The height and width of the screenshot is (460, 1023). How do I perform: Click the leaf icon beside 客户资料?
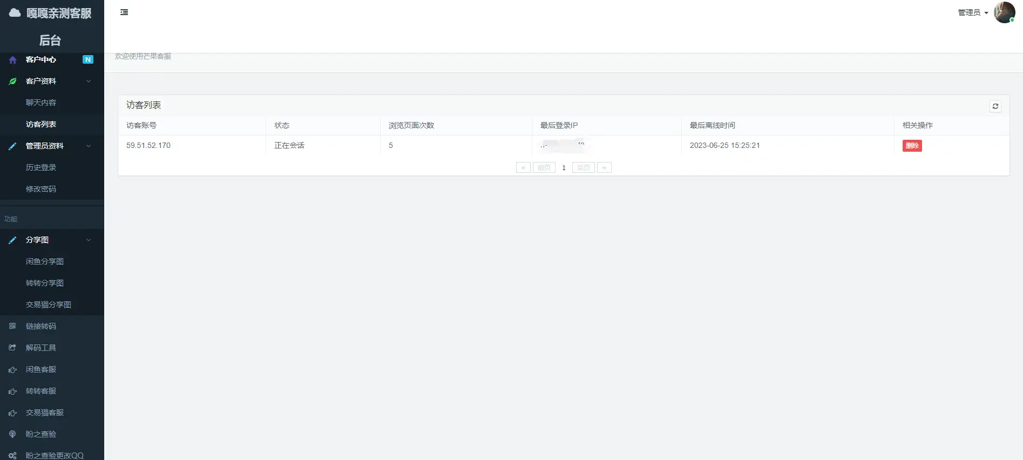click(x=13, y=82)
